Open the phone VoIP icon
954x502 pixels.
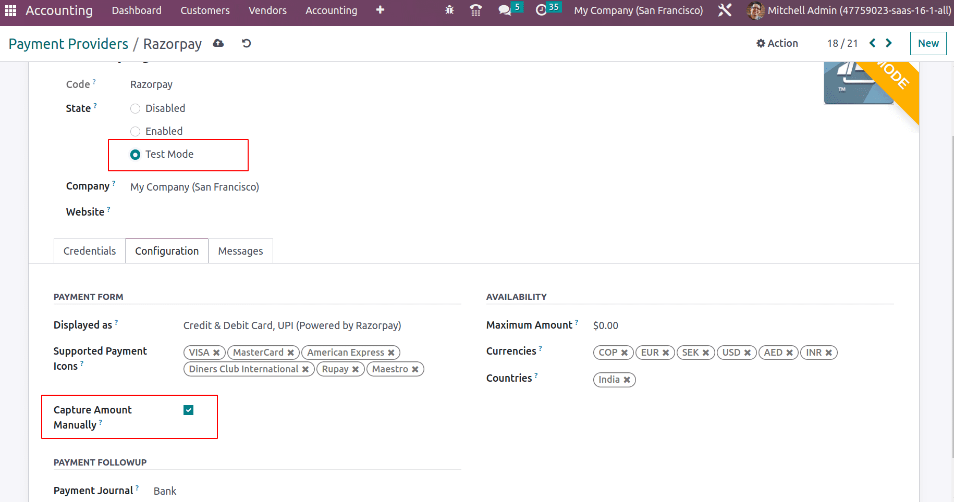(475, 10)
